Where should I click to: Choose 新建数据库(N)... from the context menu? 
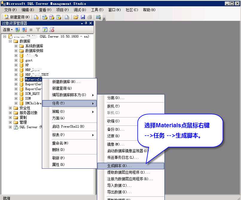[70, 82]
